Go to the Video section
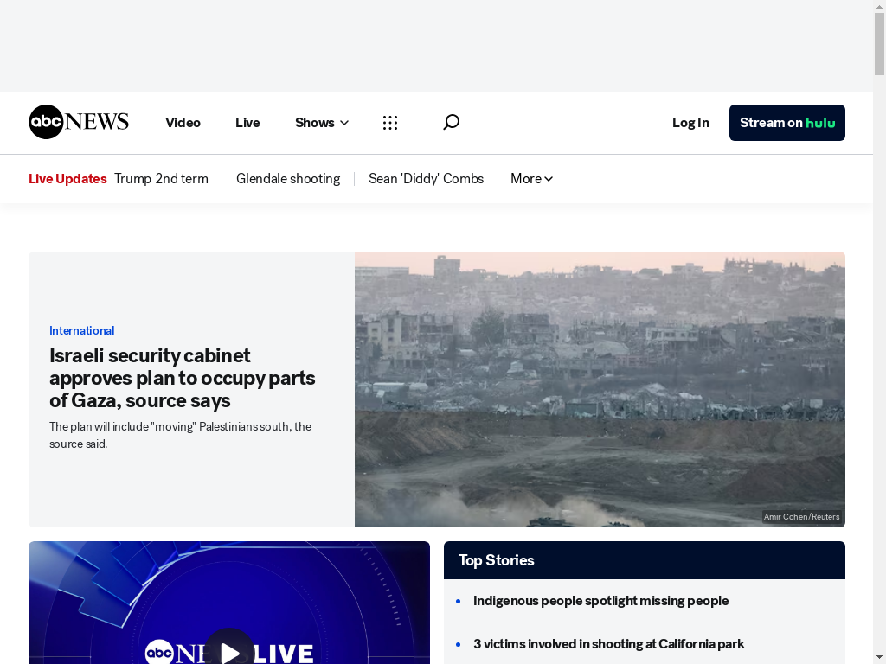The image size is (886, 664). (183, 123)
